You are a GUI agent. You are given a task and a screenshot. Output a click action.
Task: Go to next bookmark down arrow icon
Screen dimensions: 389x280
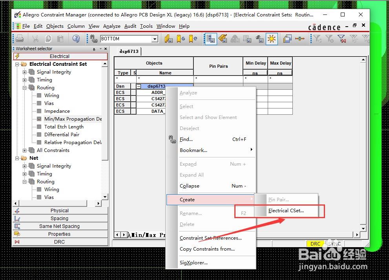click(x=181, y=39)
